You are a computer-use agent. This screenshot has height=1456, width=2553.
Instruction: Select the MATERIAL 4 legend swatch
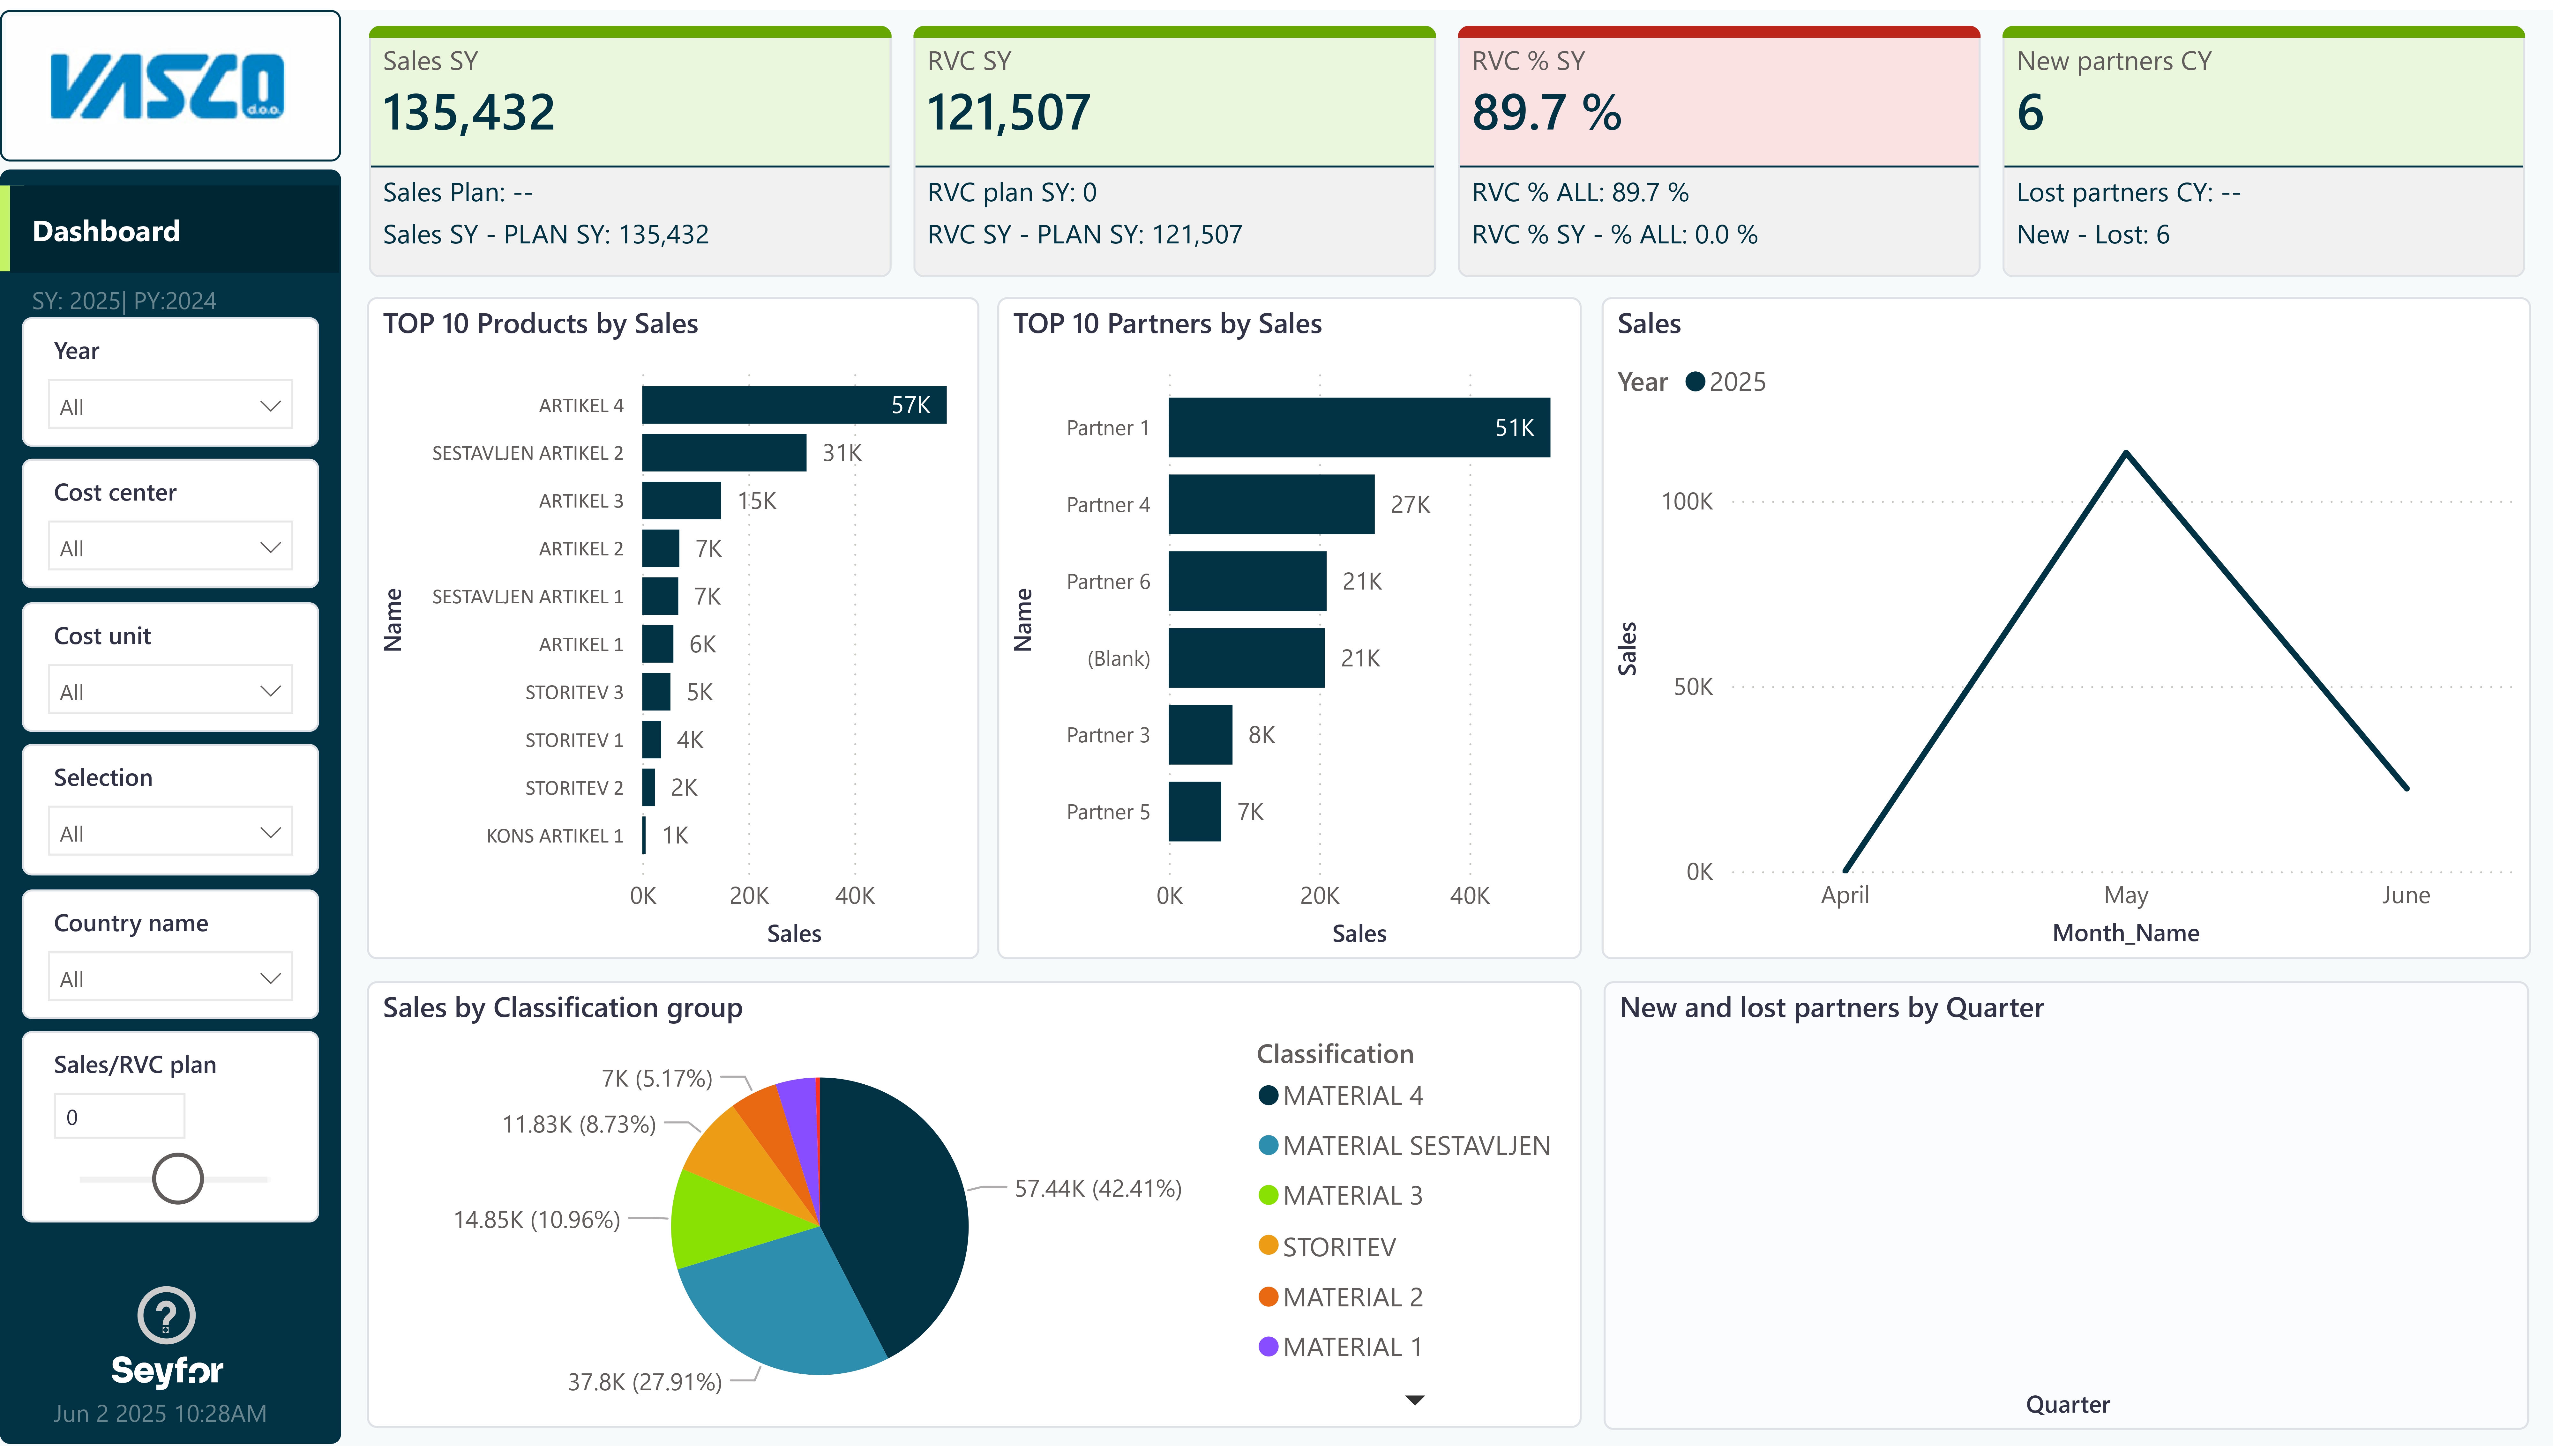(1268, 1096)
